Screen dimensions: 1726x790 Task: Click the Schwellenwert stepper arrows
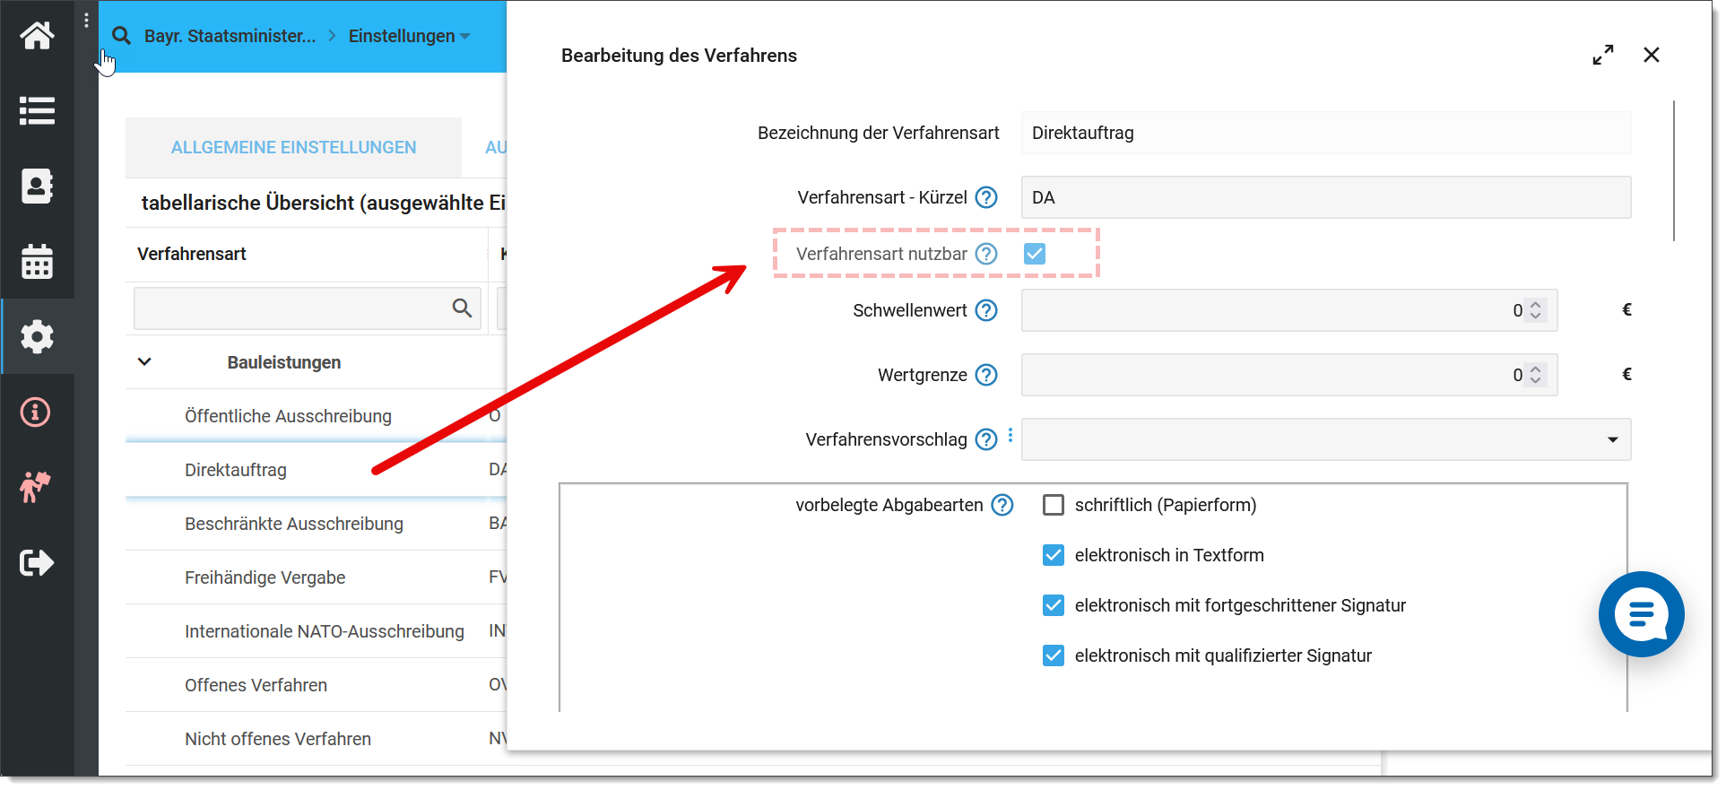1535,310
